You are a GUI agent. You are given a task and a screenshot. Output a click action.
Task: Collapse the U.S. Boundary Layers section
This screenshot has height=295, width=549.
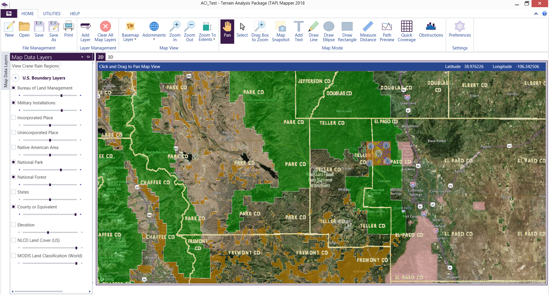[15, 78]
